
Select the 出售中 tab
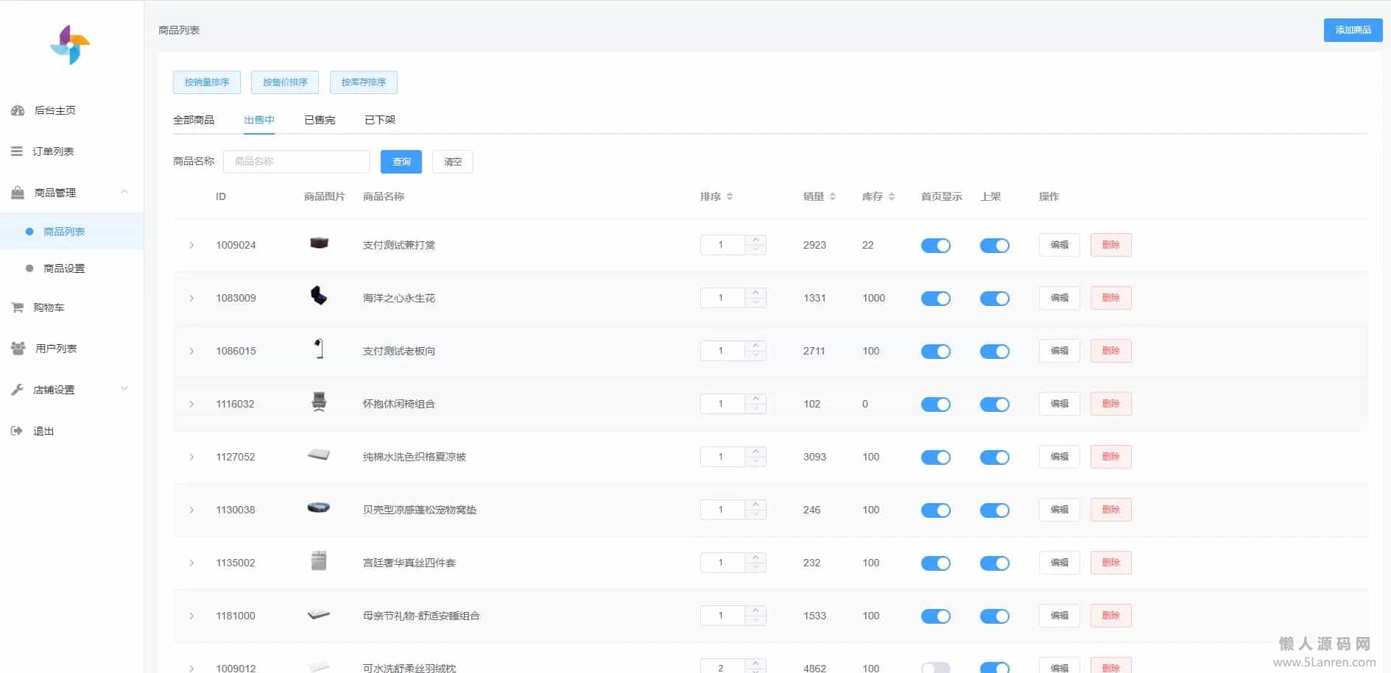click(259, 120)
